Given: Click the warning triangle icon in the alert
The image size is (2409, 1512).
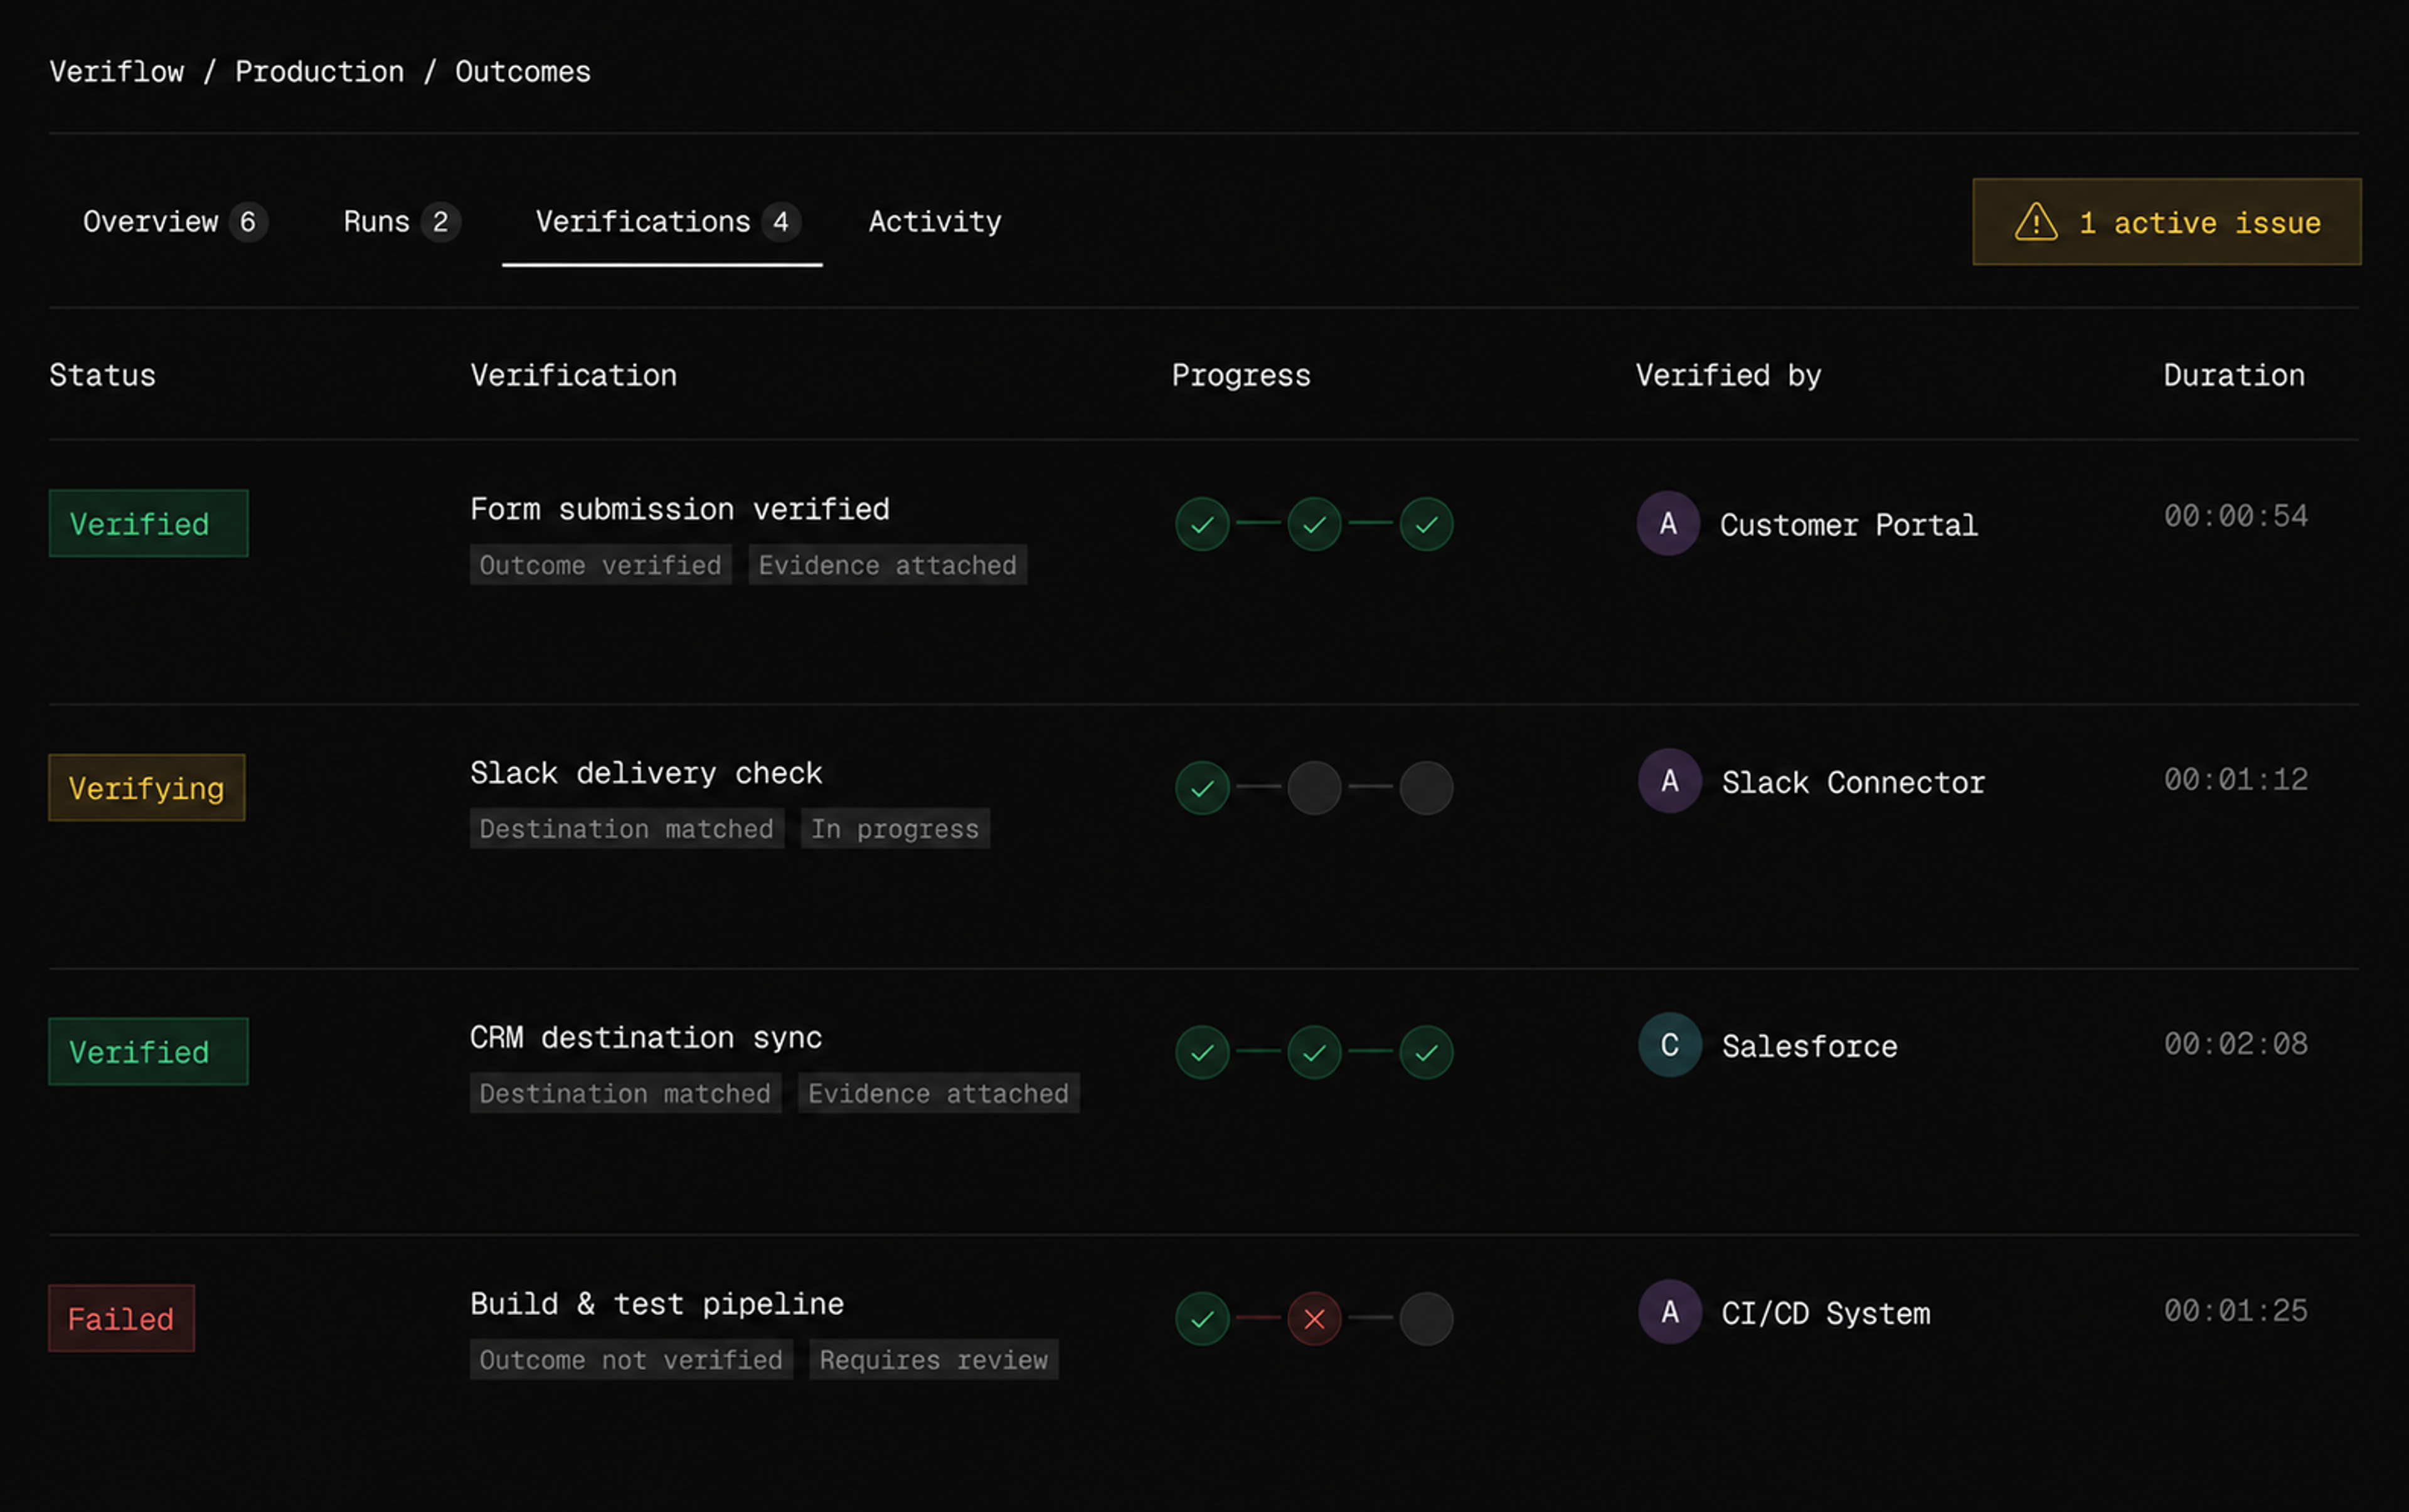Looking at the screenshot, I should coord(2035,222).
